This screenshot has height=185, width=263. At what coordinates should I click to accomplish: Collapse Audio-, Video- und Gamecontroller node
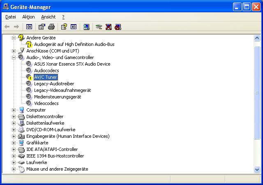tap(14, 57)
